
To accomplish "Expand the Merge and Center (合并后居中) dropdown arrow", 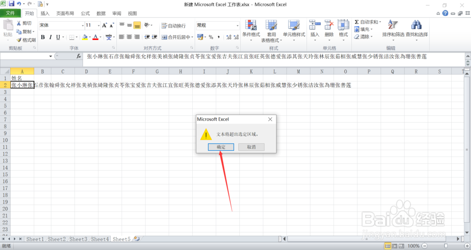I will pyautogui.click(x=192, y=37).
